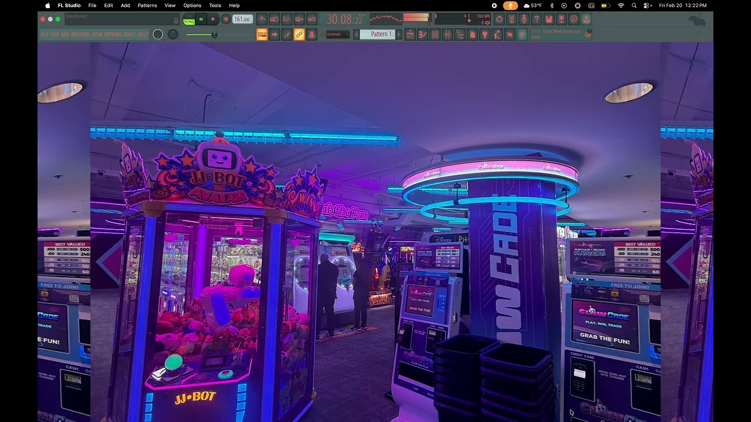The width and height of the screenshot is (751, 422).
Task: Arm the record button in transport
Action: coord(226,19)
